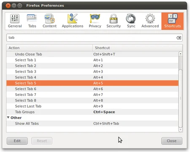190x152 pixels.
Task: Open the General preferences pane icon
Action: [x=15, y=21]
